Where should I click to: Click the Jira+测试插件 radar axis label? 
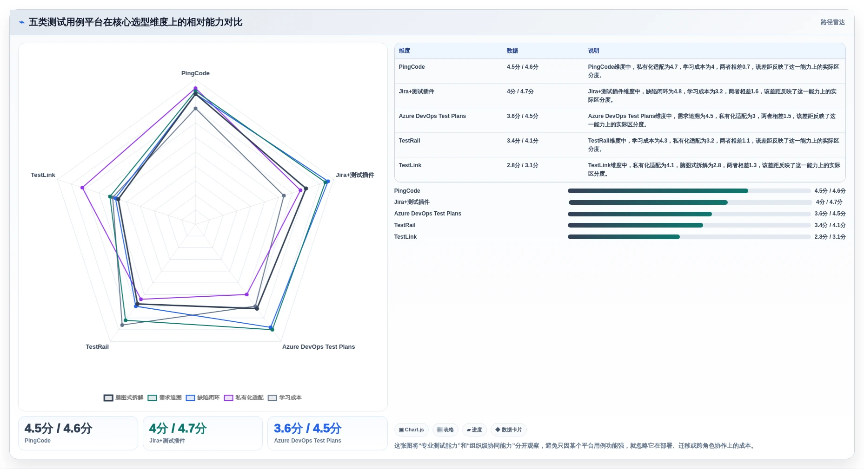click(x=355, y=175)
